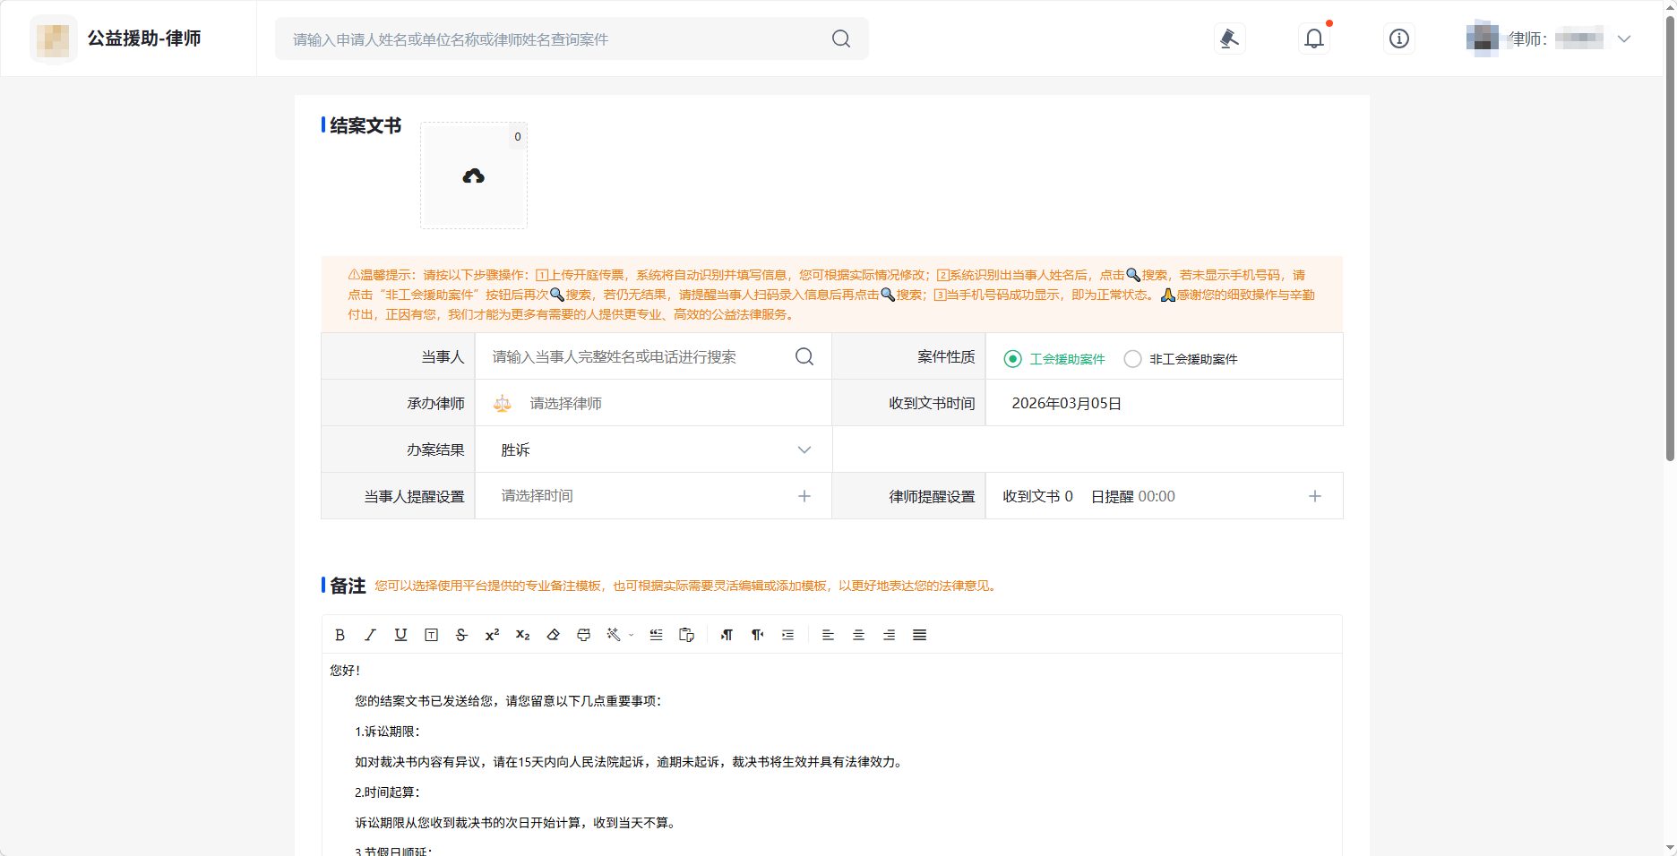Click the info circle icon
This screenshot has height=856, width=1677.
[1398, 39]
